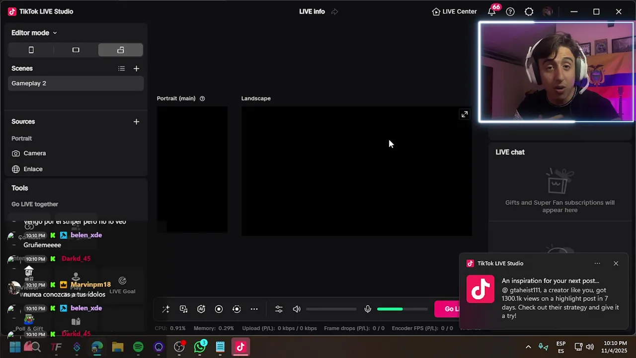636x358 pixels.
Task: Click the info icon beside Portrait (main)
Action: click(x=202, y=98)
